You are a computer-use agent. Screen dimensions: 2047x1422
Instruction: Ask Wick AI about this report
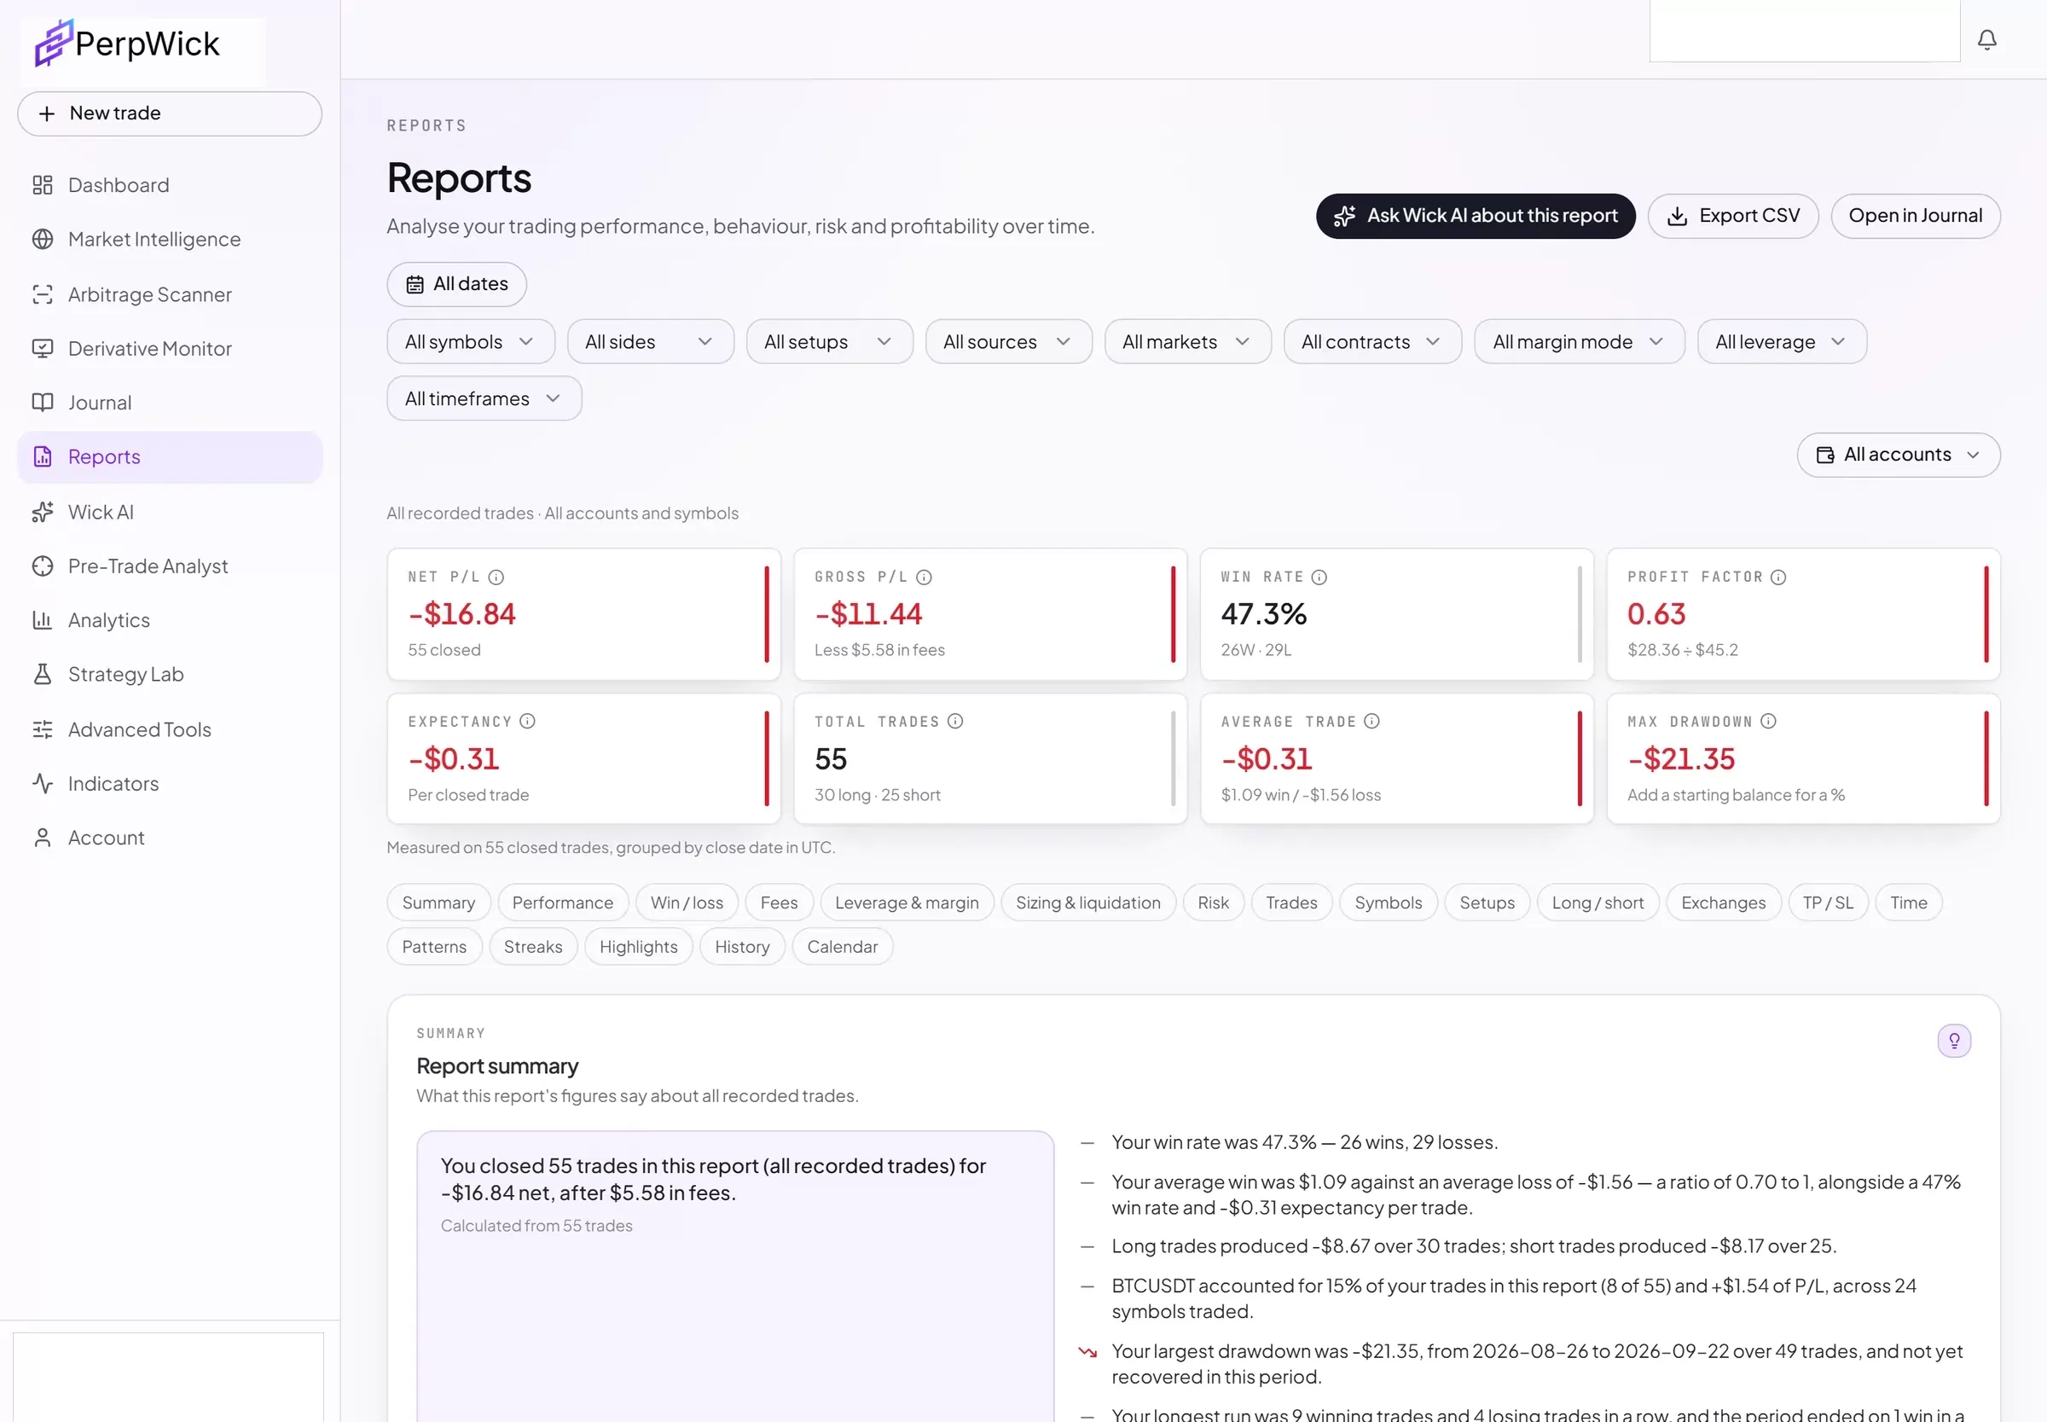pos(1476,217)
